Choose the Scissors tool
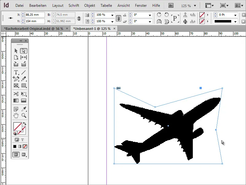This screenshot has width=246, height=185. coord(16,94)
